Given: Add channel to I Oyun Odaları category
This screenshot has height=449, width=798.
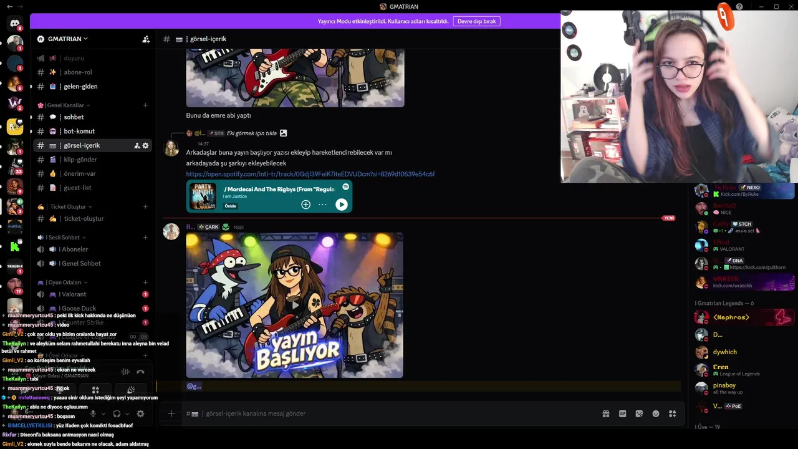Looking at the screenshot, I should [x=145, y=282].
